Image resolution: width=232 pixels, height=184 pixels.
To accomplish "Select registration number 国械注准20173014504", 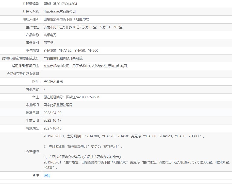I will click(60, 4).
